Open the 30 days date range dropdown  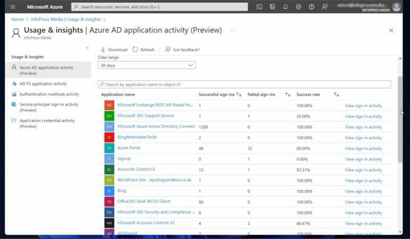pyautogui.click(x=147, y=65)
